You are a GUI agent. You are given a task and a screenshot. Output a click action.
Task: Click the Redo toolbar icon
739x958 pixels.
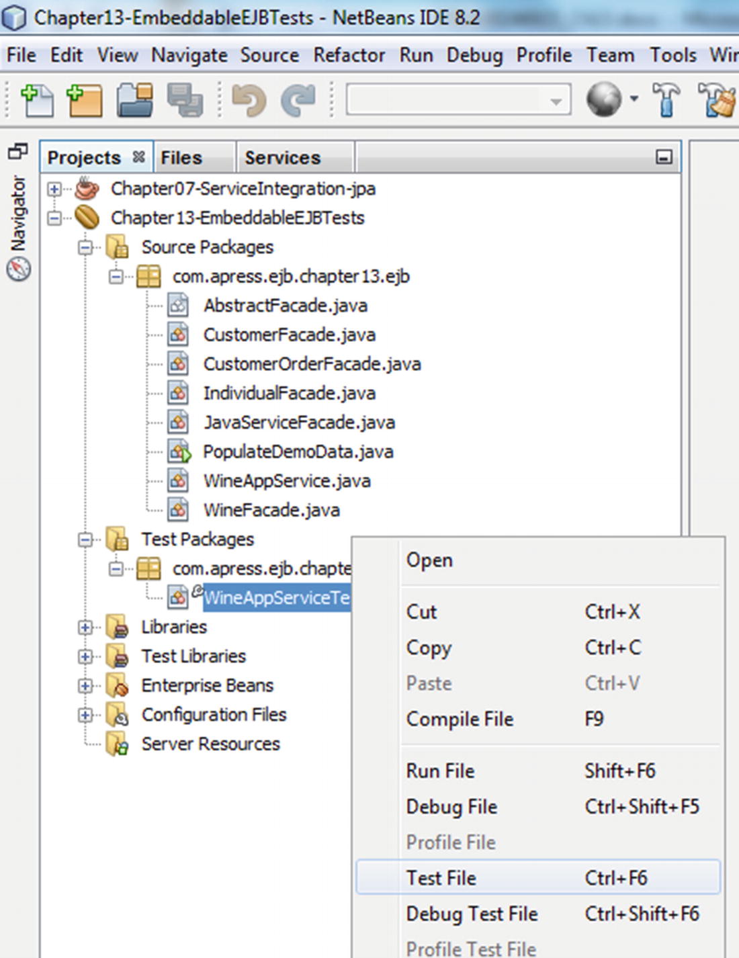(x=298, y=99)
